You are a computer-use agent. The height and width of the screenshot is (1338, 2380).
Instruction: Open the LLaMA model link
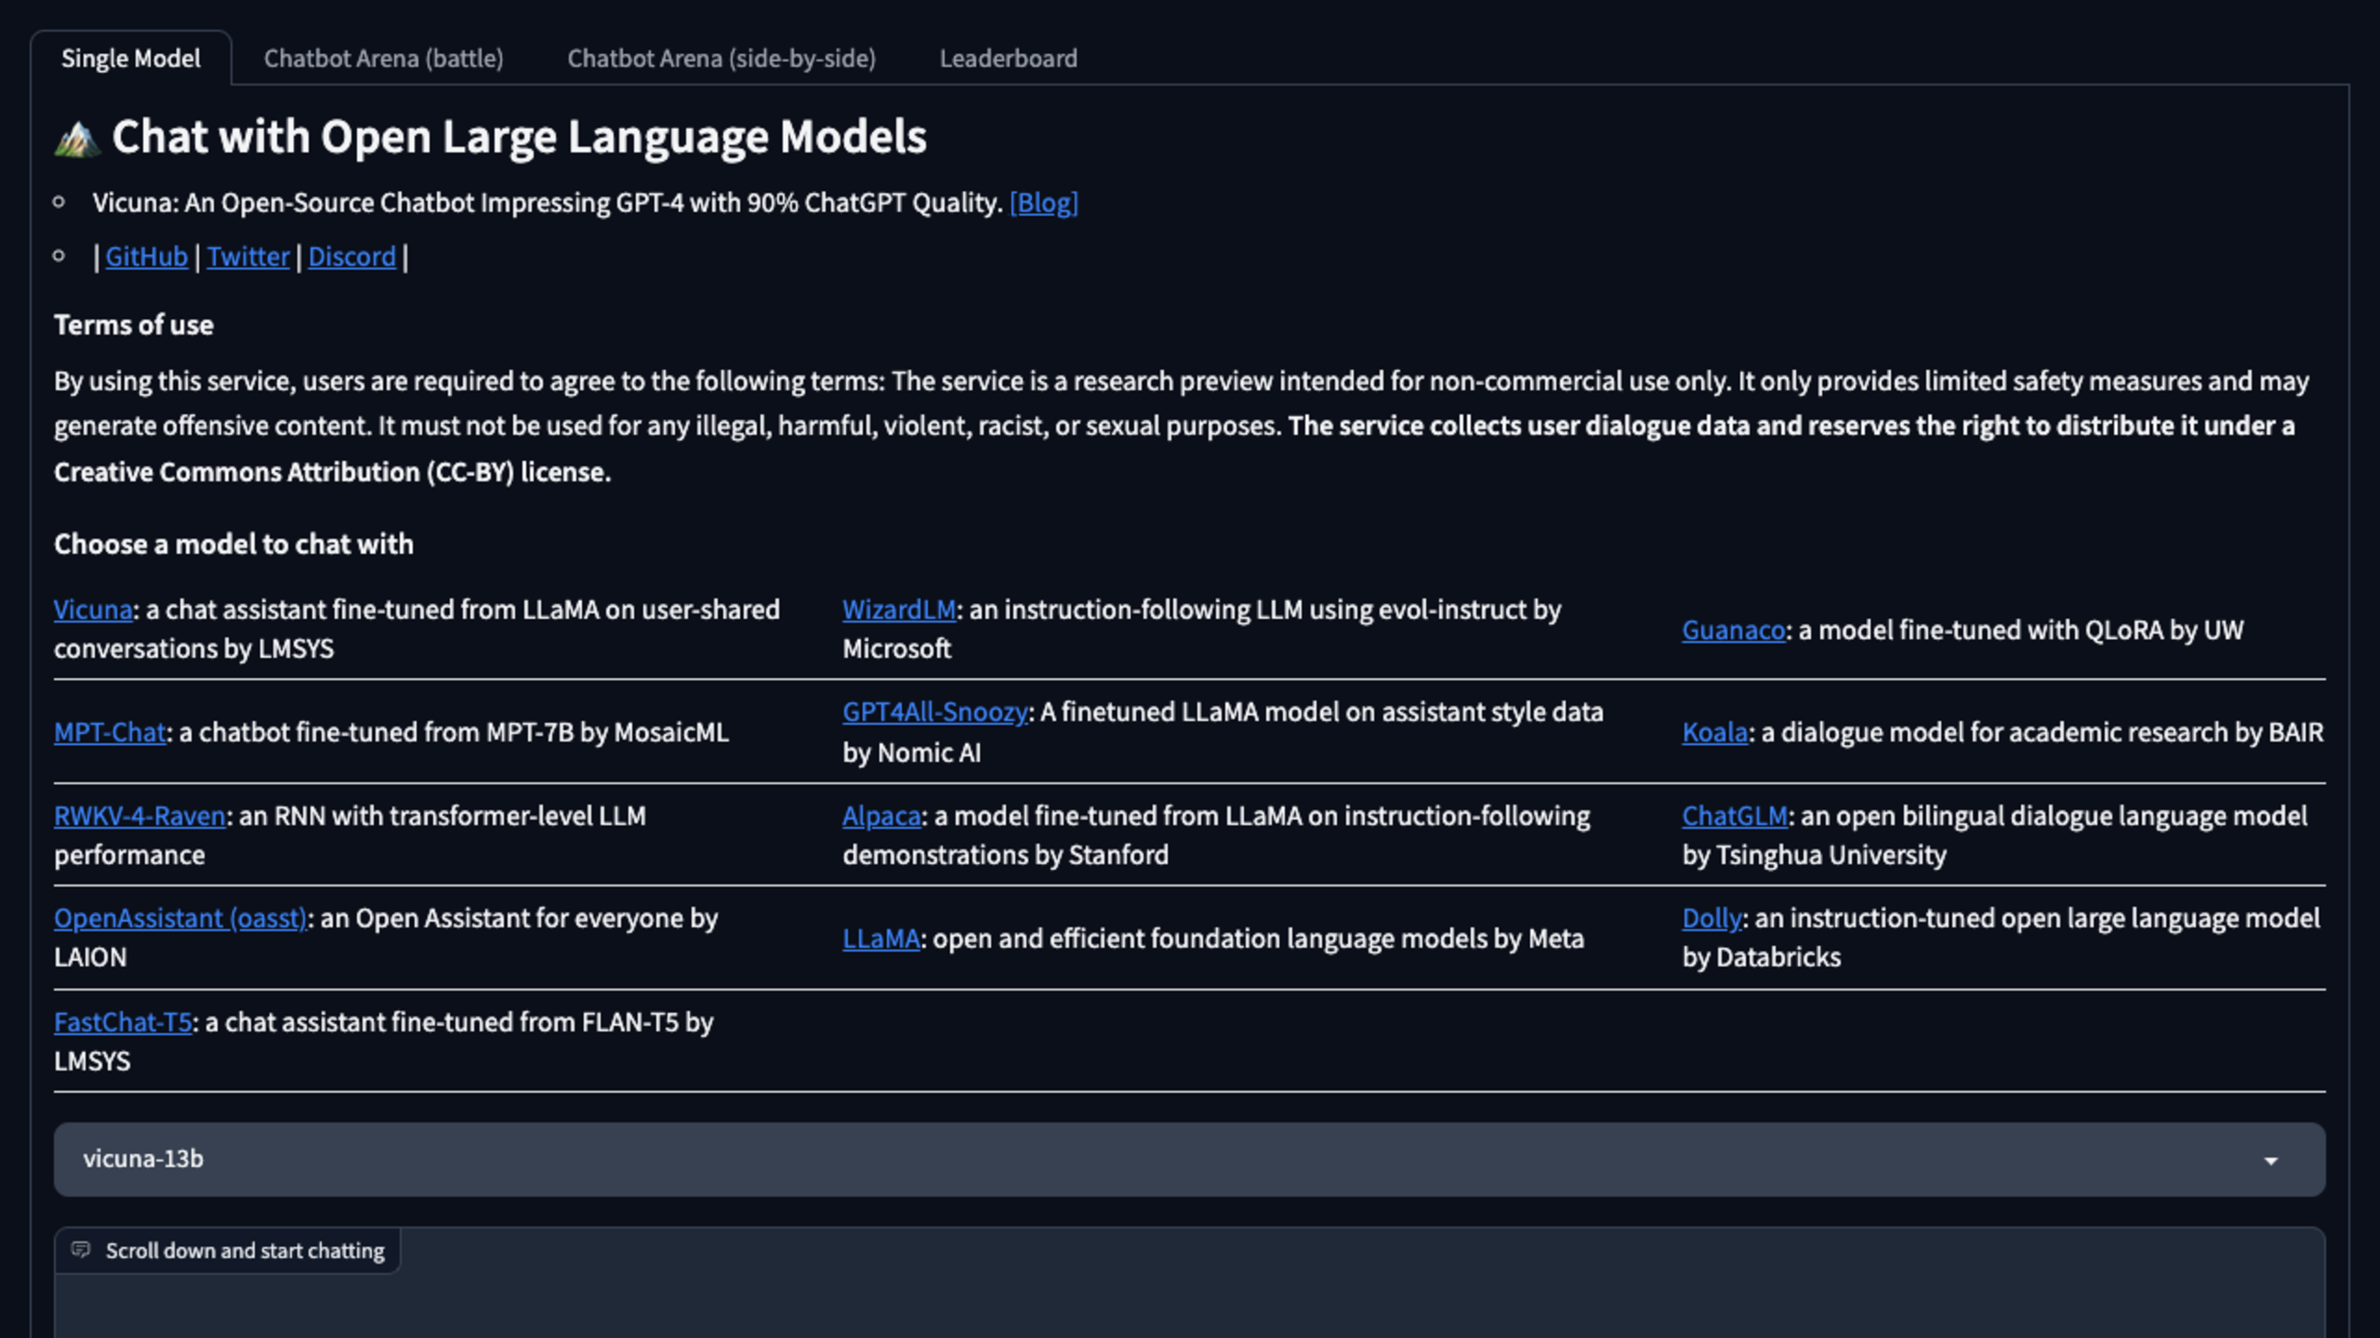click(881, 939)
